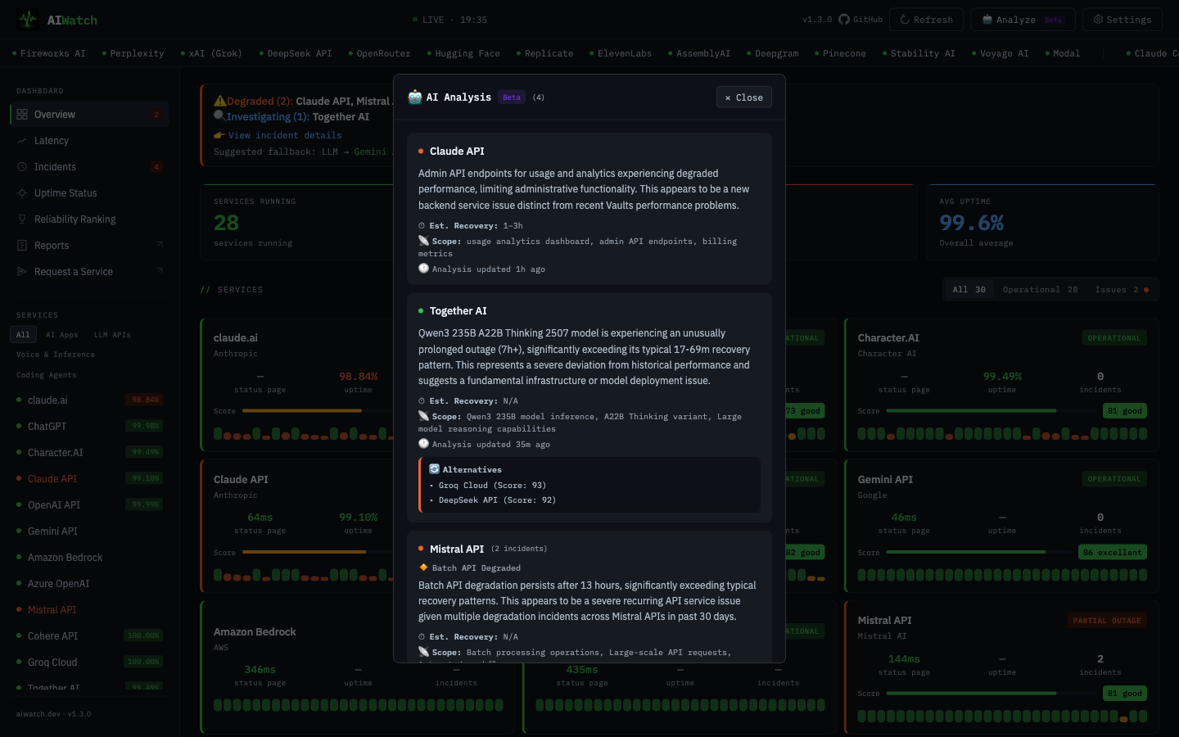Open Incidents from the sidebar clock icon

click(x=22, y=166)
